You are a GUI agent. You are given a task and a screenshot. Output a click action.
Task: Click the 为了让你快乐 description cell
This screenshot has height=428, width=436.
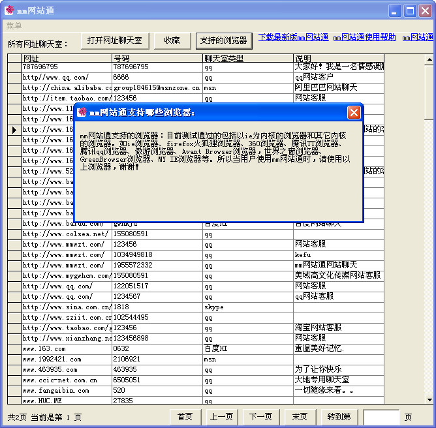point(339,370)
